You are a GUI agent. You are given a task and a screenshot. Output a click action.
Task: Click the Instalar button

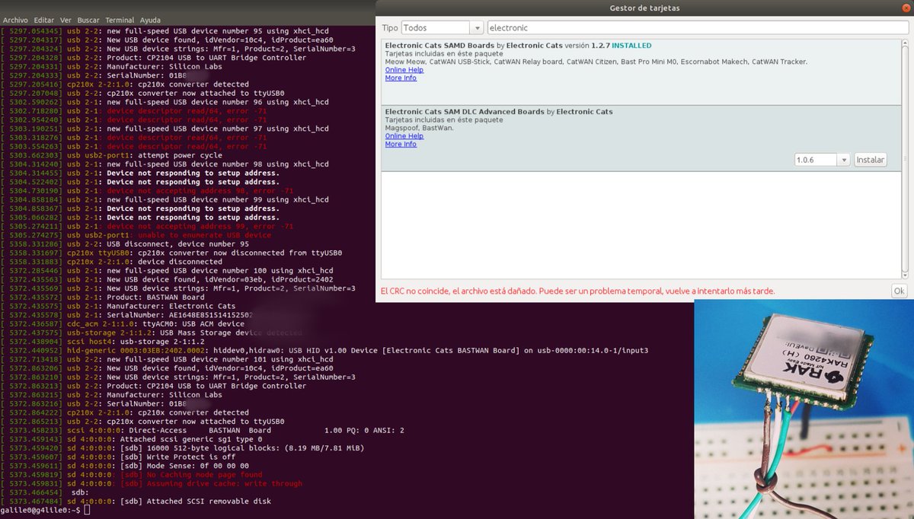point(871,160)
